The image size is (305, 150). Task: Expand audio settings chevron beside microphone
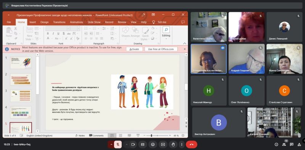coord(111,144)
